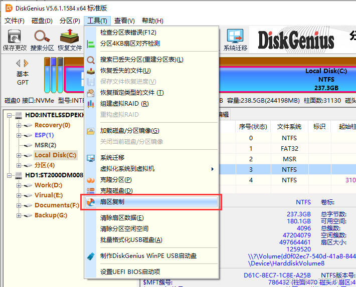
Task: Click the 分区4KB扇区对齐检测 menu icon
Action: pyautogui.click(x=91, y=44)
